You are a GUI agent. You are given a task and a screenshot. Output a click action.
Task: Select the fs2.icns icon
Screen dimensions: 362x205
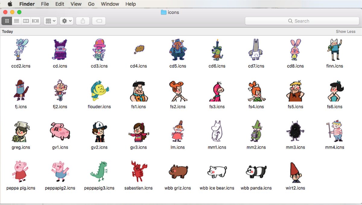click(178, 91)
